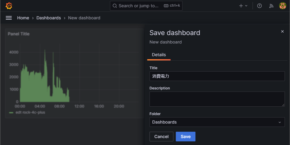
Task: Click the search magnifier icon
Action: [115, 6]
